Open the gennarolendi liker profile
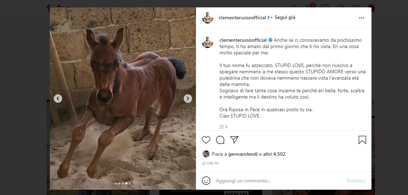408x195 pixels. click(243, 154)
